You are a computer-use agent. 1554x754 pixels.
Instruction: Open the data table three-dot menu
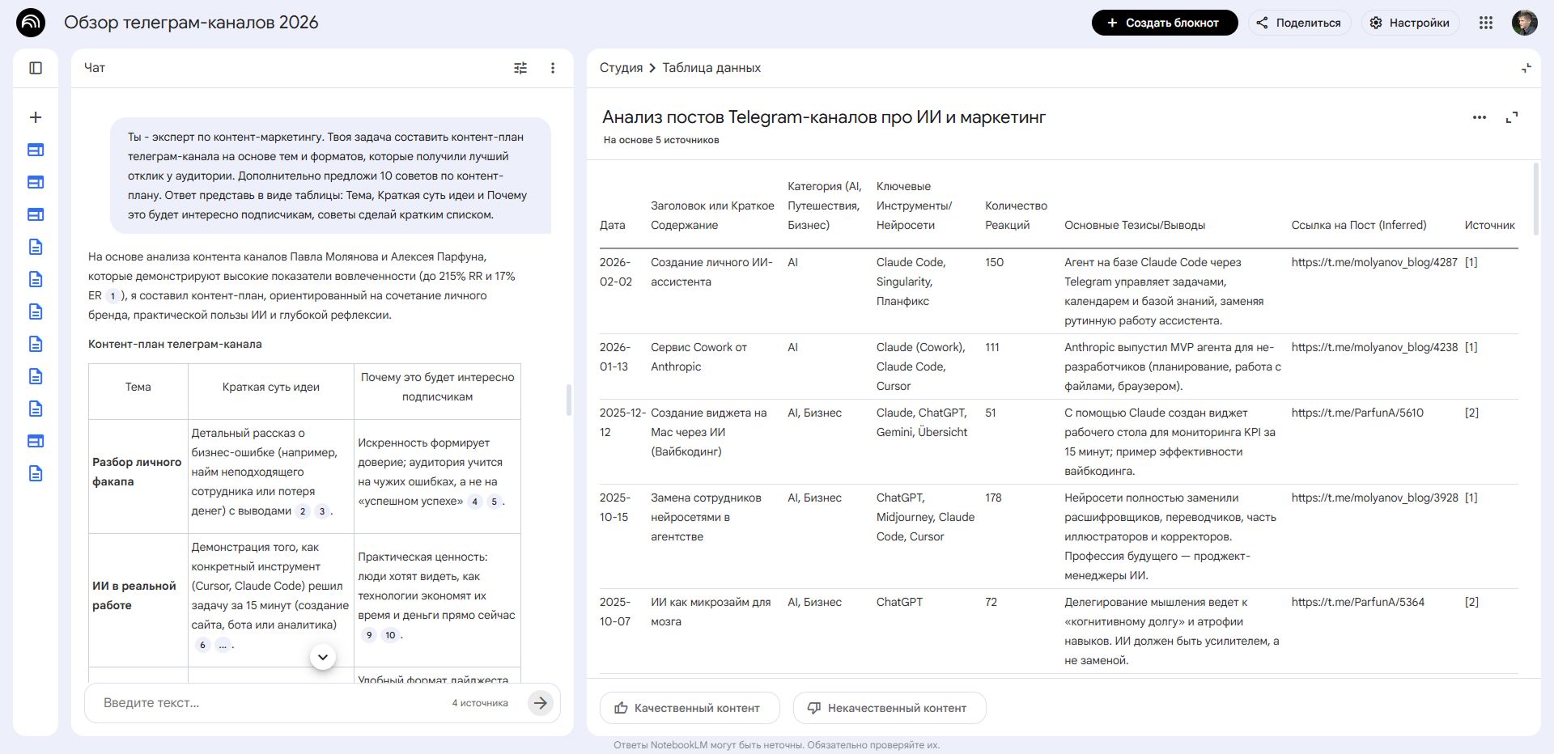point(1480,117)
